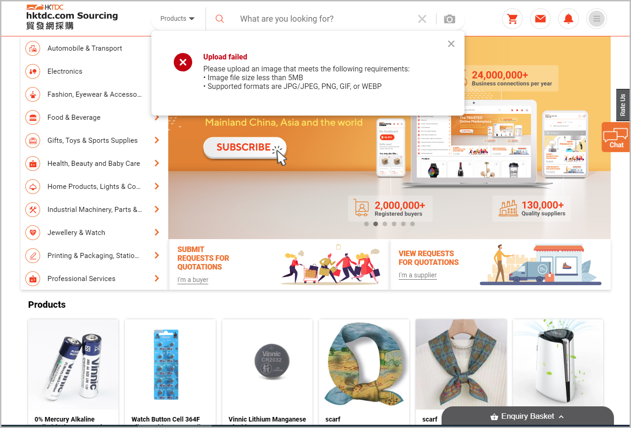Click the Gifts, Toys & Sports icon
631x428 pixels.
(x=33, y=140)
